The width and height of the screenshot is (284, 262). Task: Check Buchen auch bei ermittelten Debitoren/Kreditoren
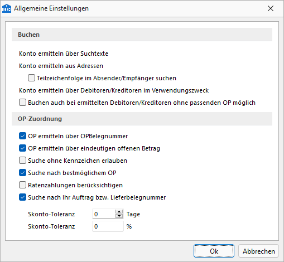click(22, 103)
